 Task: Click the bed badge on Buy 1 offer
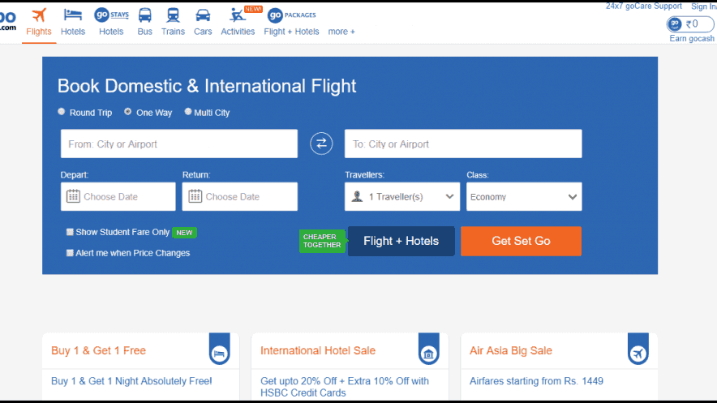point(220,349)
